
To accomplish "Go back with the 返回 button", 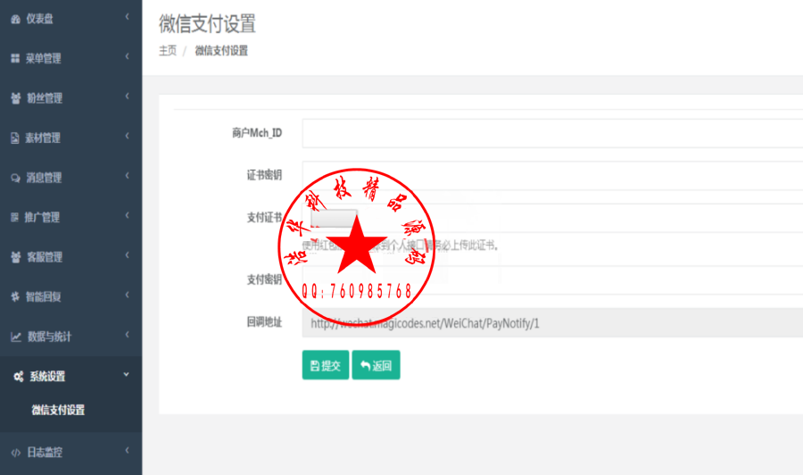I will pyautogui.click(x=376, y=365).
